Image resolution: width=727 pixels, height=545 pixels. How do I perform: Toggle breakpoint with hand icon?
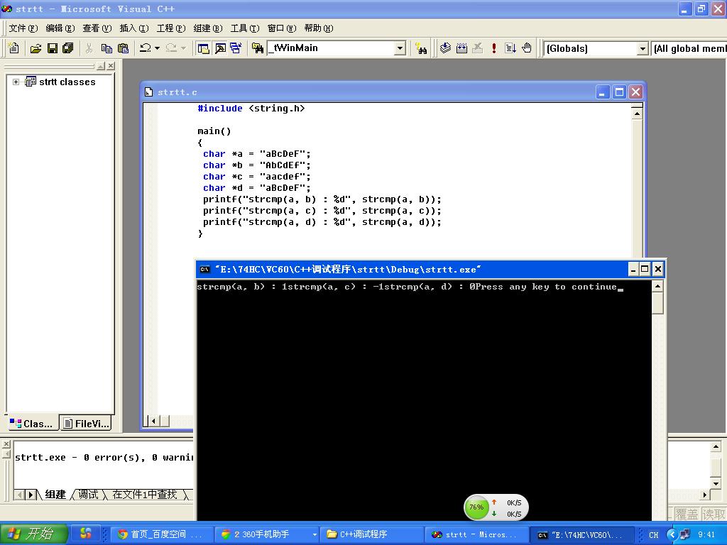(x=527, y=48)
